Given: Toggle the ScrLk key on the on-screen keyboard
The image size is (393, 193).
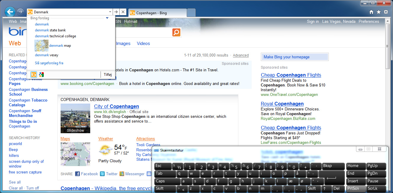Looking at the screenshot, I should (376, 189).
